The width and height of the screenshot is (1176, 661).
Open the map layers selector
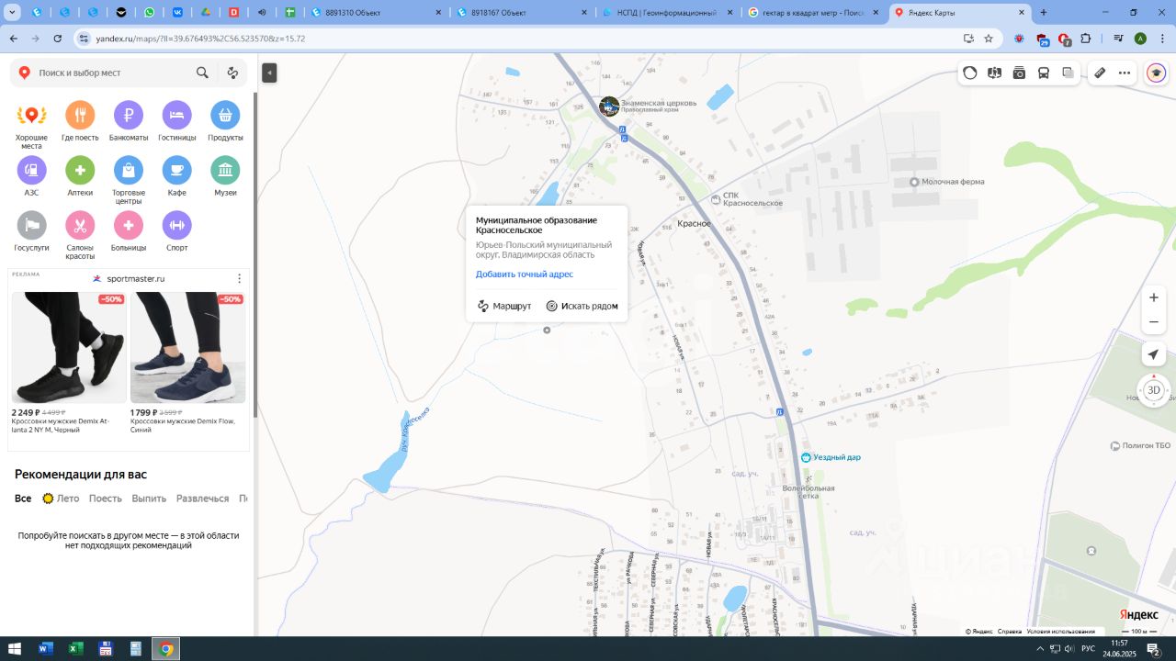coord(1068,73)
